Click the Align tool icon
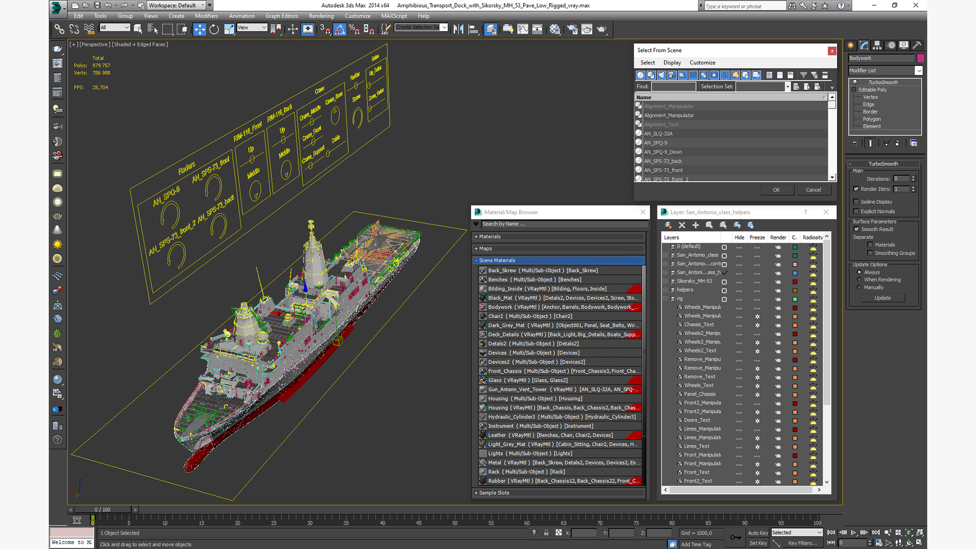The height and width of the screenshot is (549, 976). click(x=473, y=29)
